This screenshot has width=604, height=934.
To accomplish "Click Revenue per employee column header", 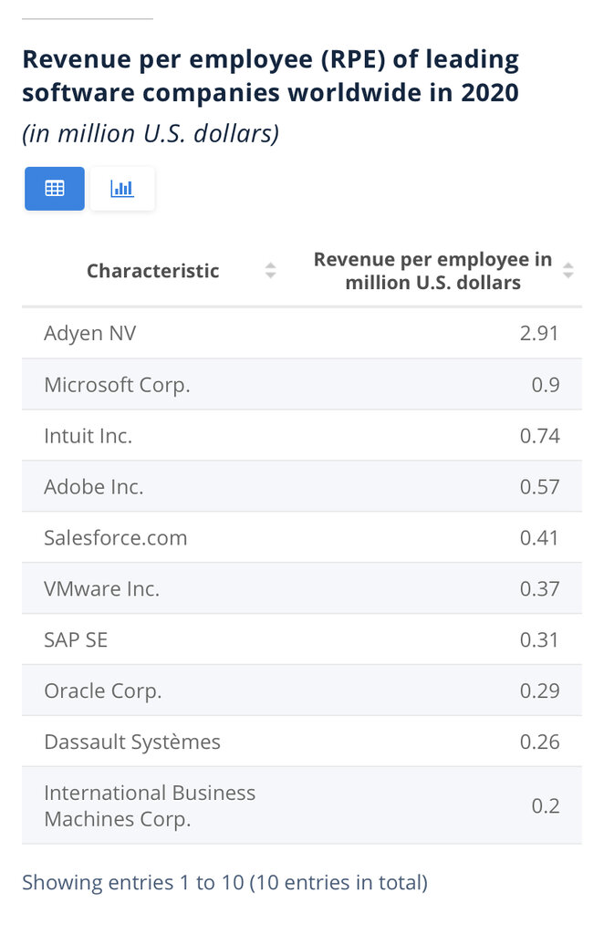I will [433, 270].
